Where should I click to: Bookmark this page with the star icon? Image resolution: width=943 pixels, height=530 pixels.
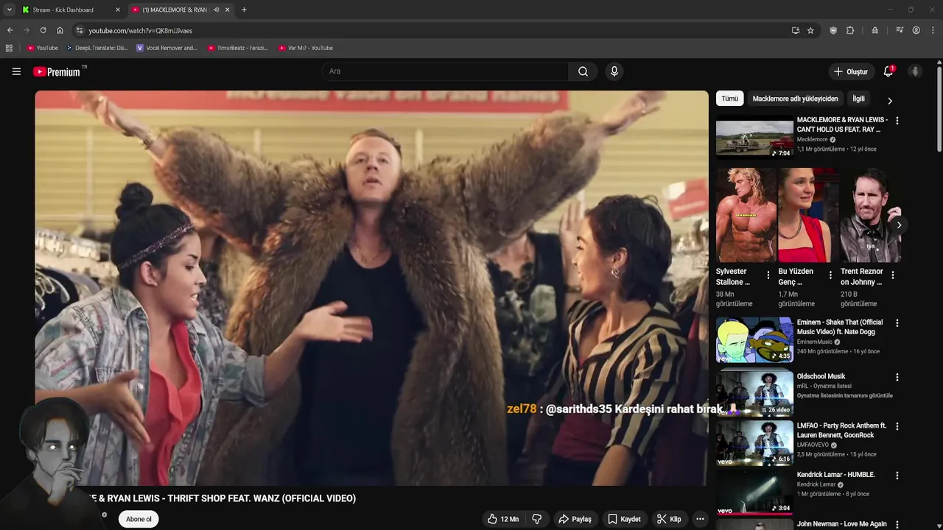[x=810, y=30]
